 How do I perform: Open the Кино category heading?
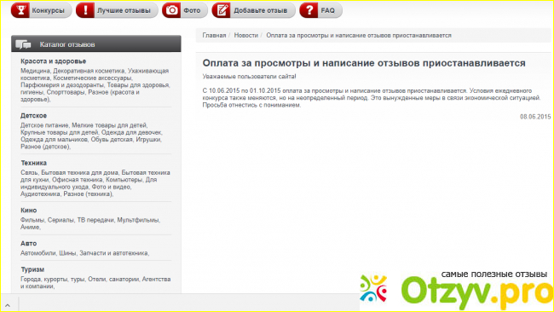[29, 211]
